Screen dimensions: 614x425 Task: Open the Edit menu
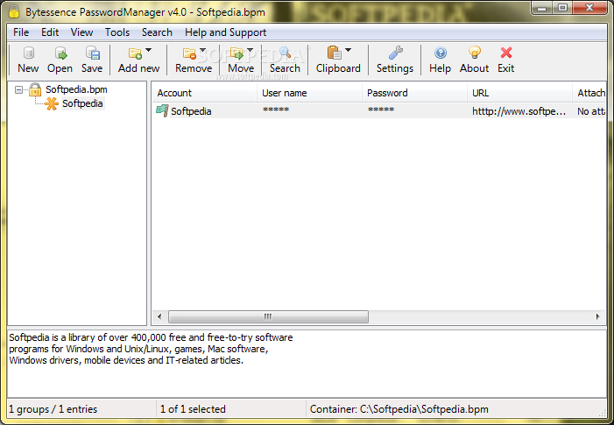pos(50,32)
